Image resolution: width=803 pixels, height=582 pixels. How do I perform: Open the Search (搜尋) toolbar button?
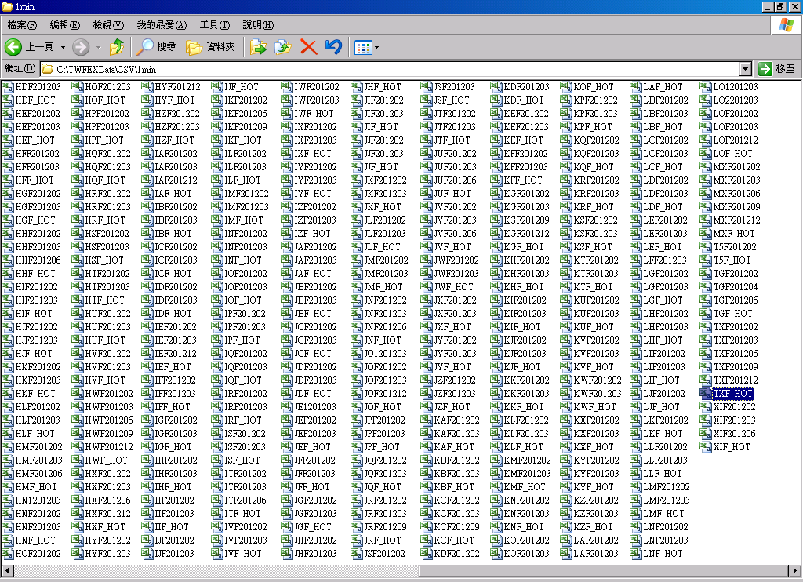tap(156, 47)
